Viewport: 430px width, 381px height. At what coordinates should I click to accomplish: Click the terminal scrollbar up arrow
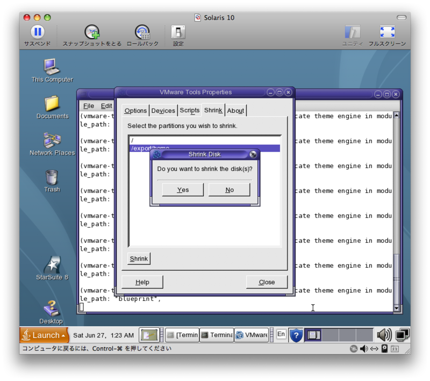[396, 116]
